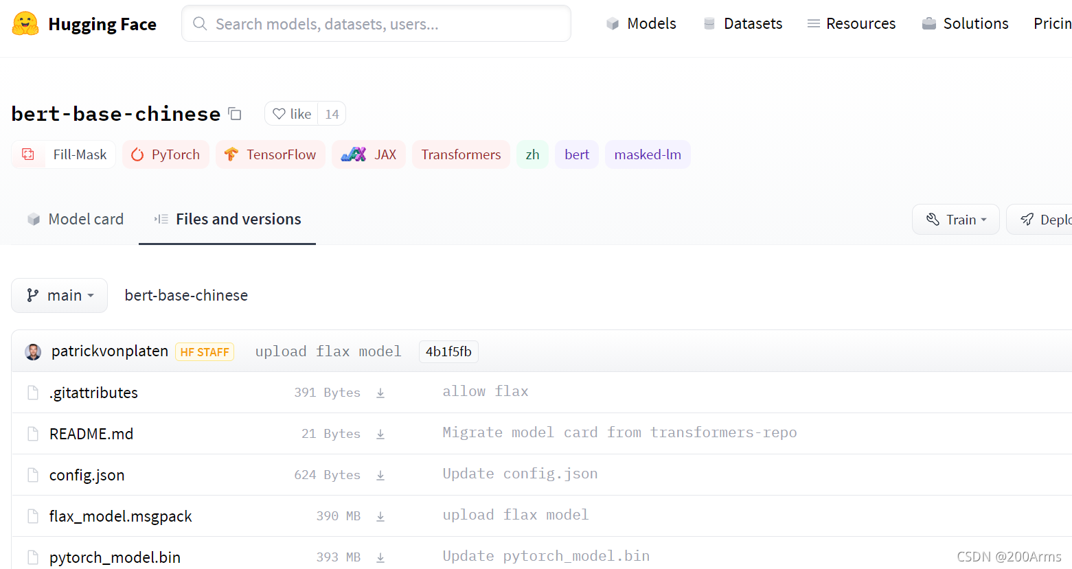Screen dimensions: 1072x569
Task: Open the .gitattributes file
Action: pos(93,393)
